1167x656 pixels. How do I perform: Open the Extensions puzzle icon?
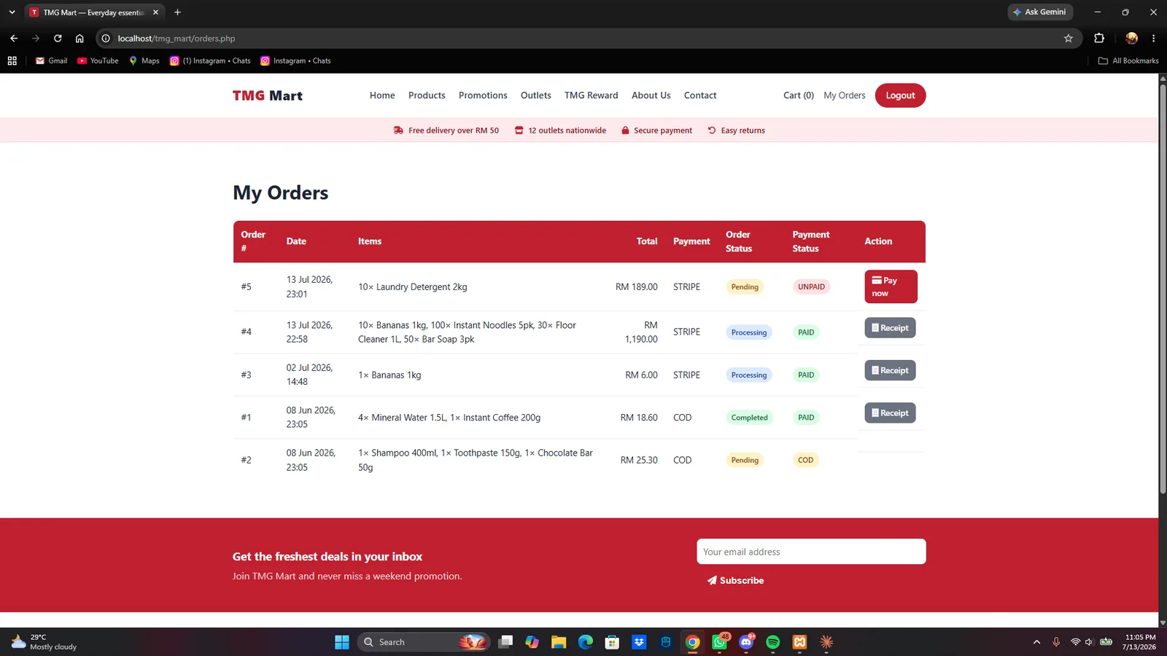(1099, 39)
